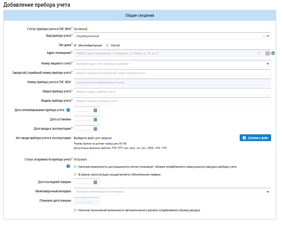The width and height of the screenshot is (283, 227).
Task: Clear the Адрес помещения field with X
Action: 259,53
